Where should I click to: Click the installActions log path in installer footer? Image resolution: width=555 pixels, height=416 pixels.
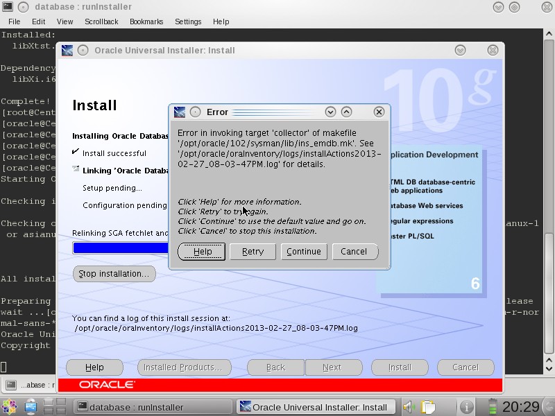(216, 328)
